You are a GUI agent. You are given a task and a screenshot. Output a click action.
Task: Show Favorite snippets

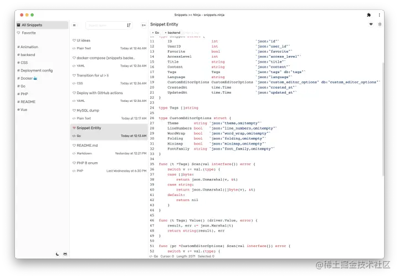pyautogui.click(x=26, y=33)
